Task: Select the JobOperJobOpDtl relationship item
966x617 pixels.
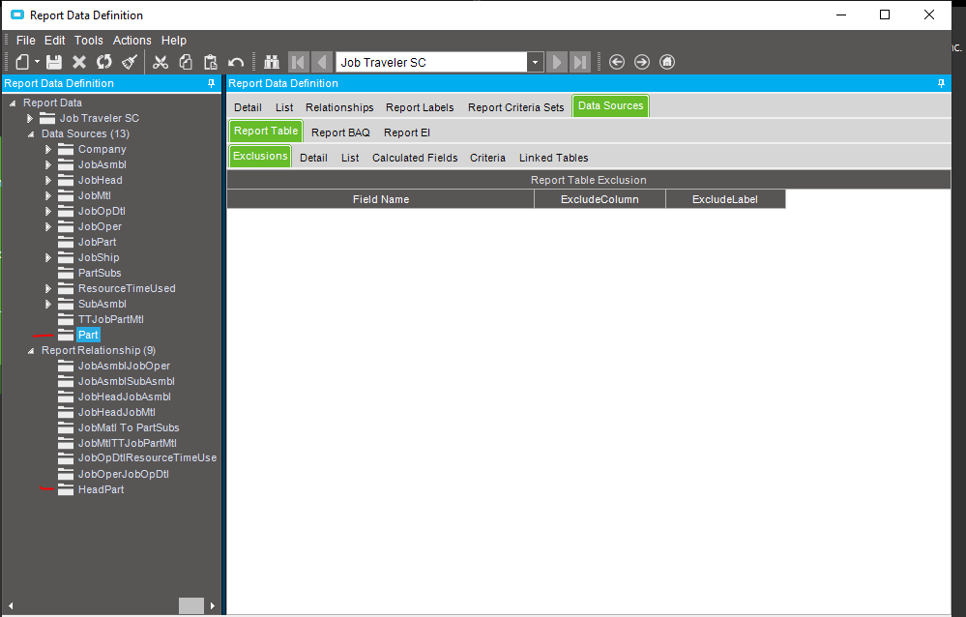Action: coord(123,474)
